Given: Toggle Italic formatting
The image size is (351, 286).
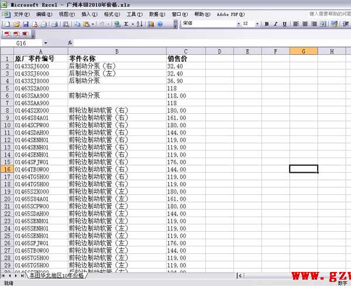Looking at the screenshot, I should click(276, 24).
